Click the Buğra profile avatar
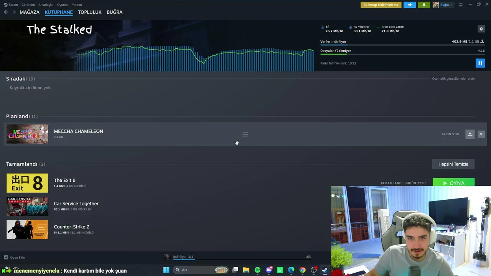Image resolution: width=491 pixels, height=276 pixels. tap(436, 5)
